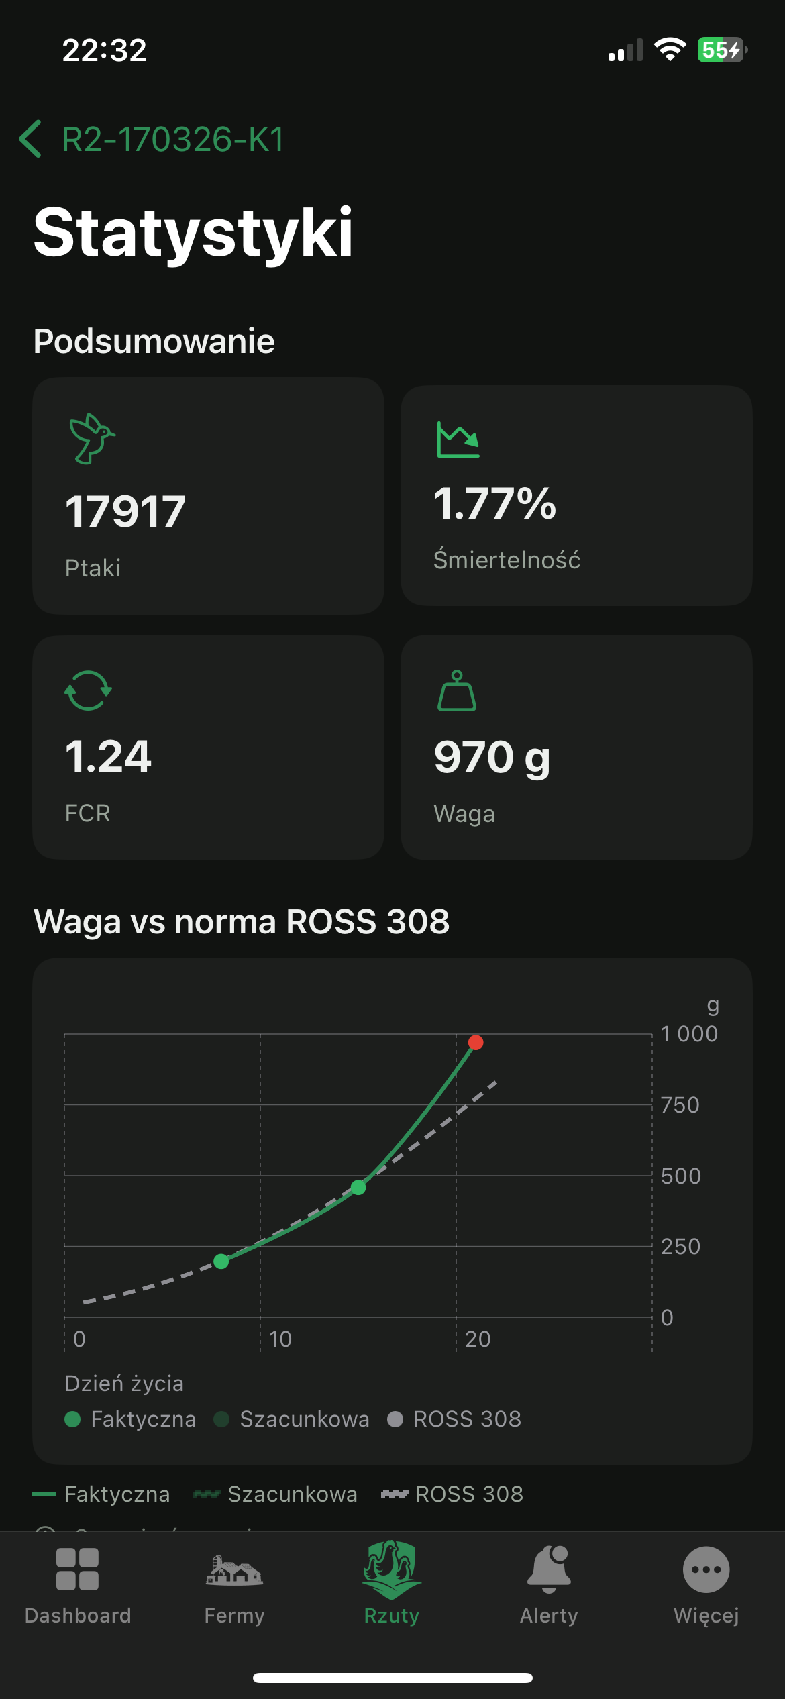Tap the weight scale icon
This screenshot has height=1699, width=785.
[x=457, y=690]
